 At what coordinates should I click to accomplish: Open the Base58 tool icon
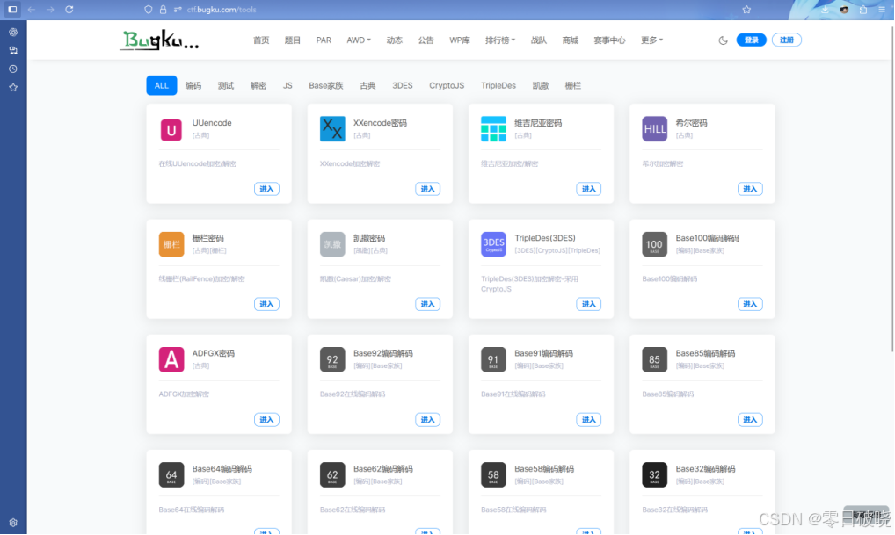(x=494, y=475)
